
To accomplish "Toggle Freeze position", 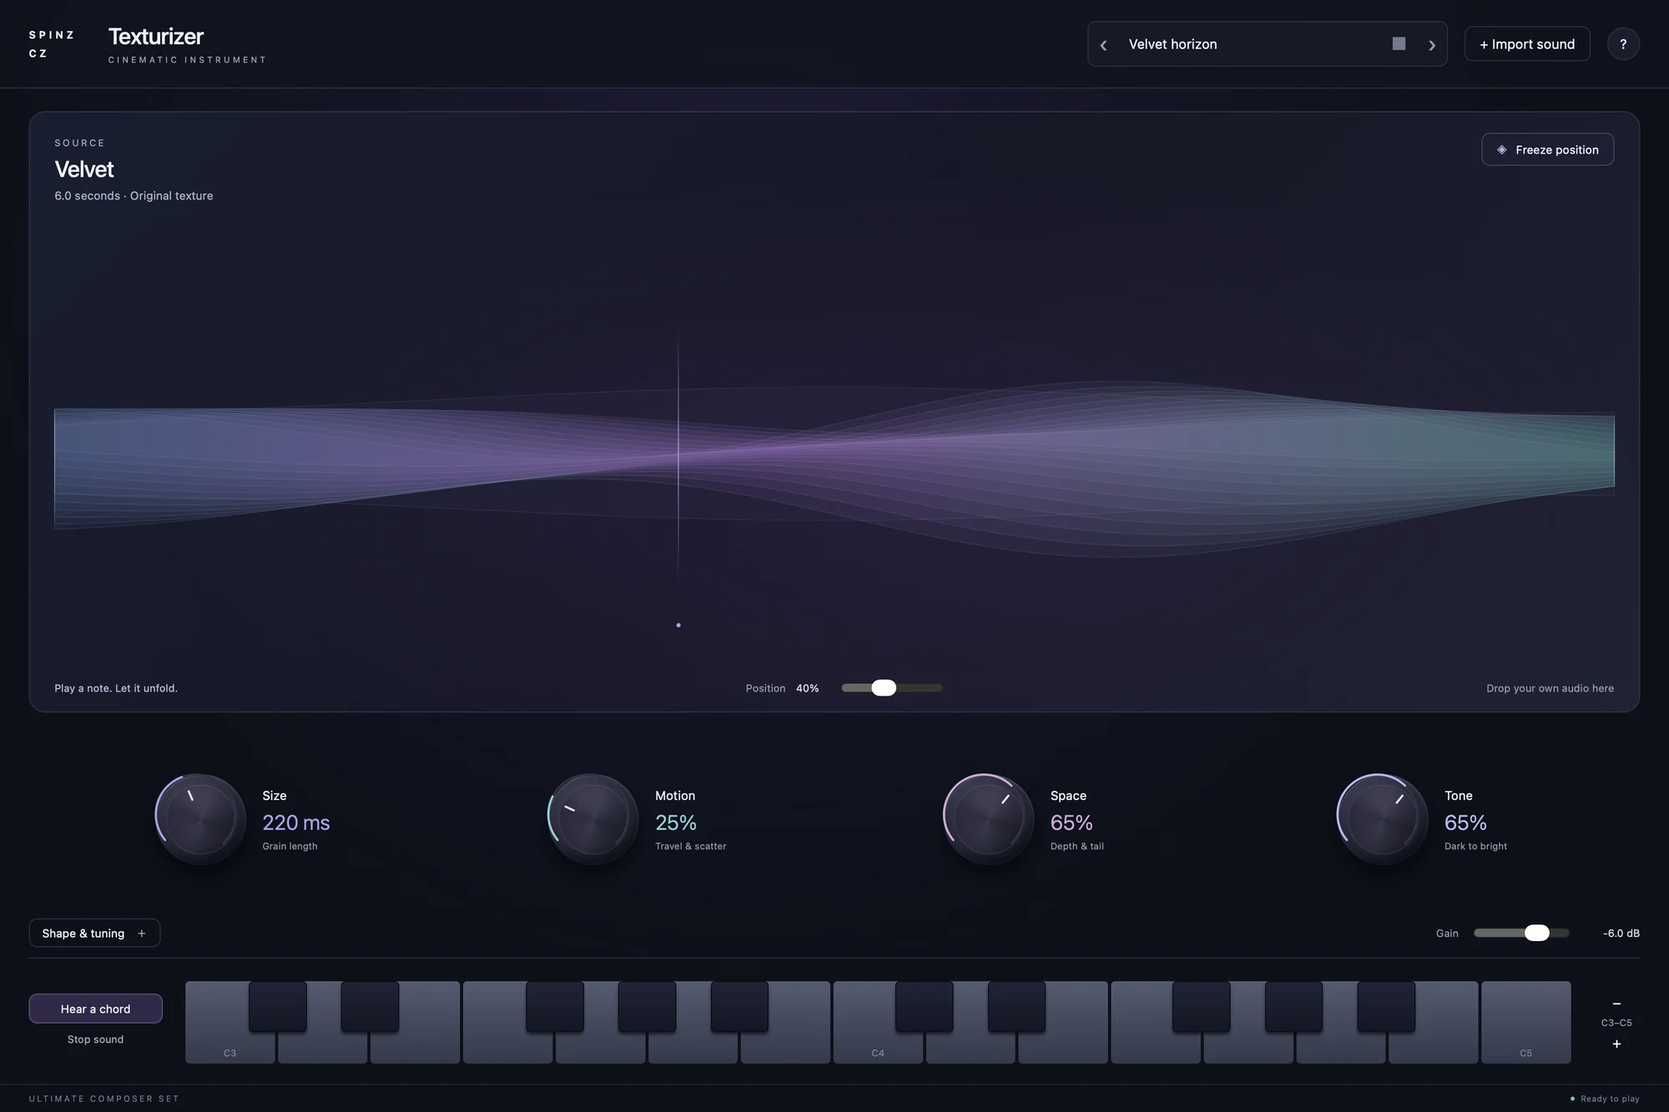I will (x=1548, y=149).
